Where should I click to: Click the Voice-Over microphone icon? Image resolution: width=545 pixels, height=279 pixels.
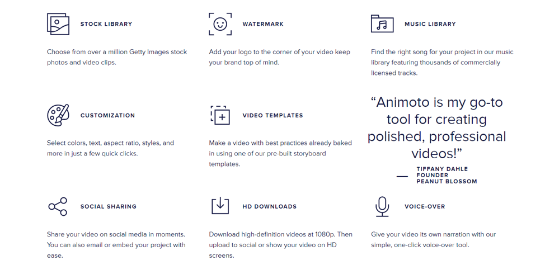[x=382, y=206]
